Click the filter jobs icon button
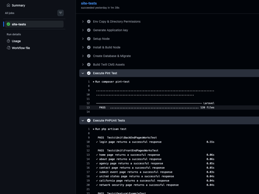Screen dimensions: 259x194 (60, 13)
